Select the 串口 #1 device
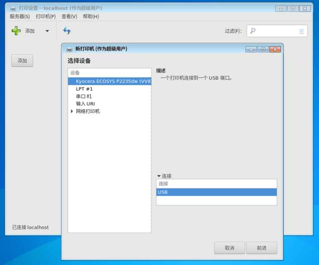 click(x=110, y=96)
